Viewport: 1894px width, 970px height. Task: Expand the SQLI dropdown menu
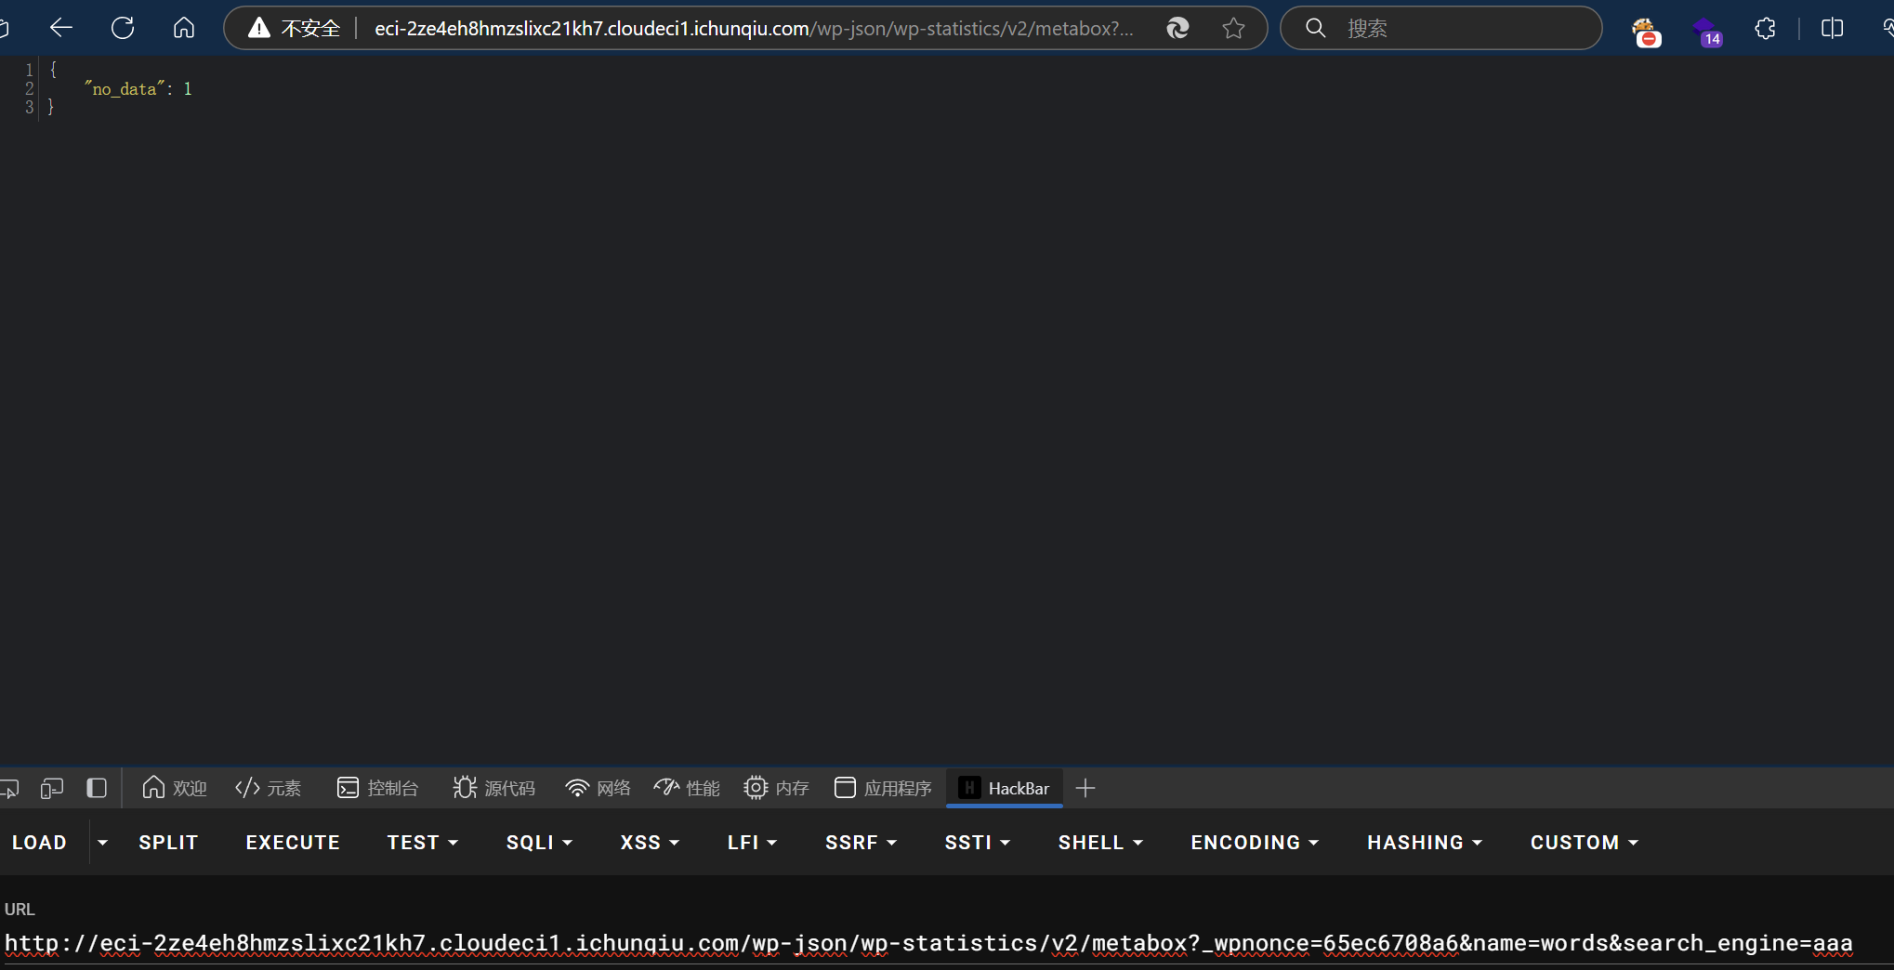pyautogui.click(x=539, y=843)
